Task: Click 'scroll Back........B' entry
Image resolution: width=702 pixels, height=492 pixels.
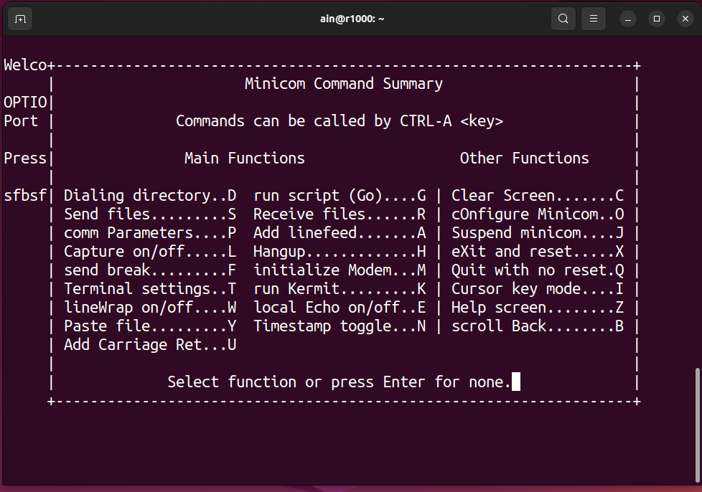Action: point(538,326)
